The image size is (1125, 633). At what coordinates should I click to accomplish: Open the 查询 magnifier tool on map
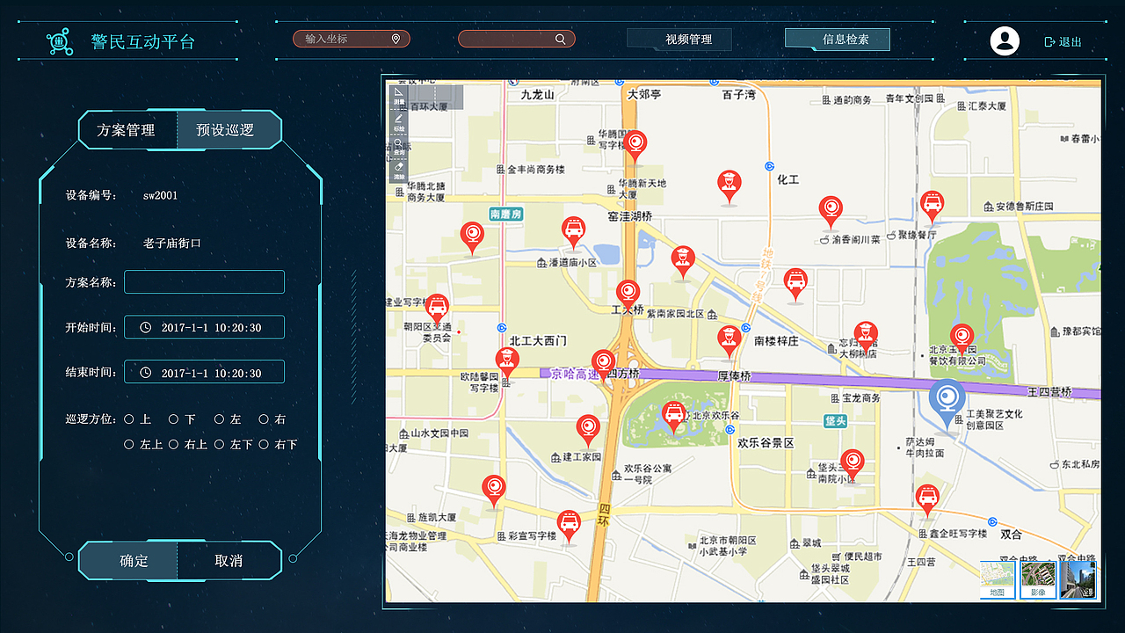pyautogui.click(x=398, y=146)
